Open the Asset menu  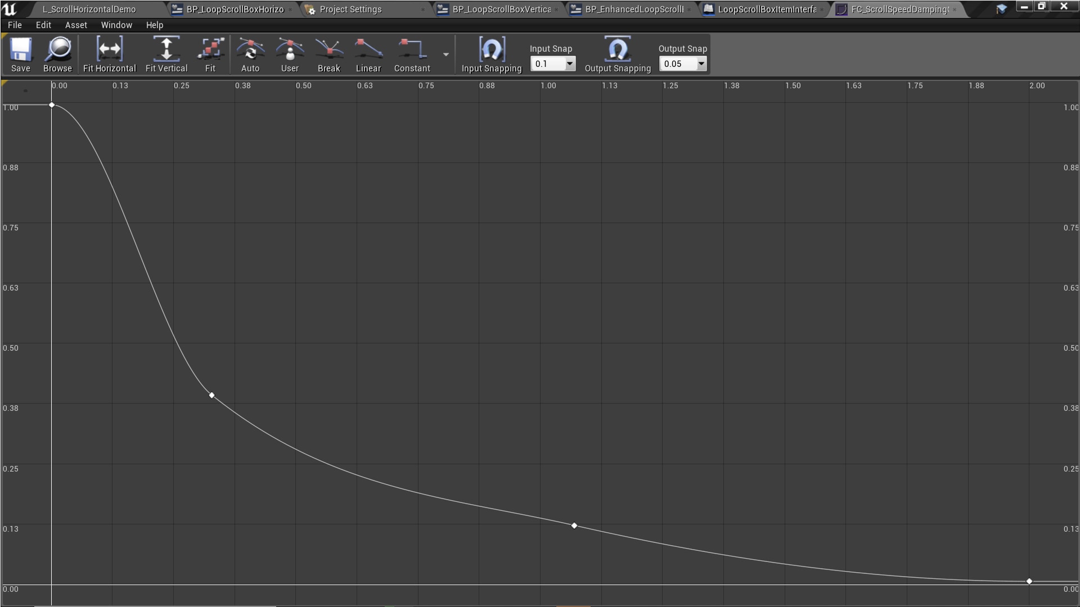pyautogui.click(x=75, y=25)
